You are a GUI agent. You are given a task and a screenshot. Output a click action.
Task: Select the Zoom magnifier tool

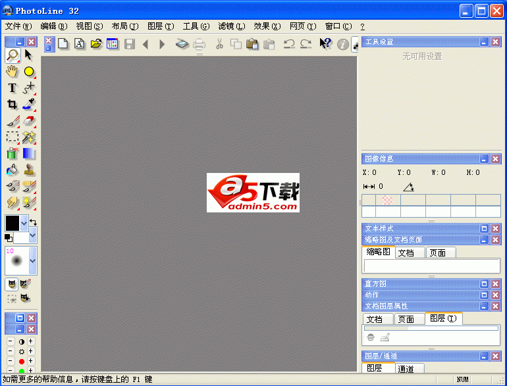(x=13, y=55)
